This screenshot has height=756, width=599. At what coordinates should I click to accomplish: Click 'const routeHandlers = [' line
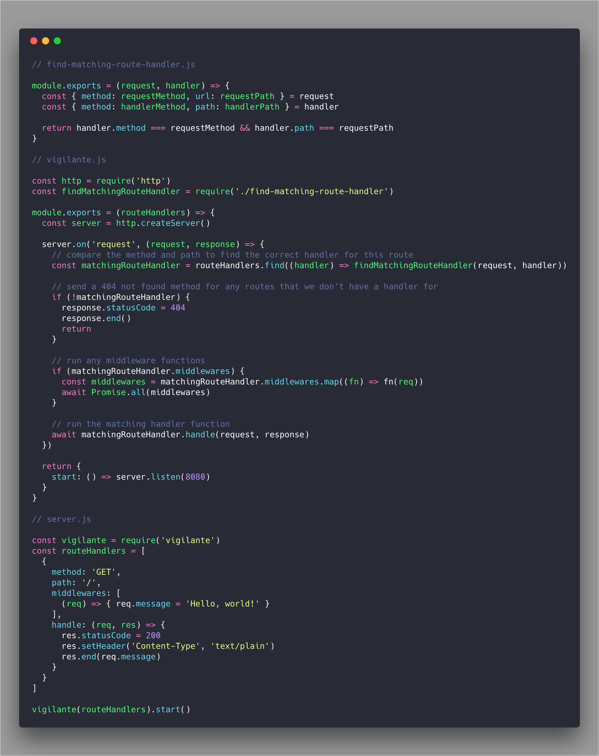pos(89,551)
